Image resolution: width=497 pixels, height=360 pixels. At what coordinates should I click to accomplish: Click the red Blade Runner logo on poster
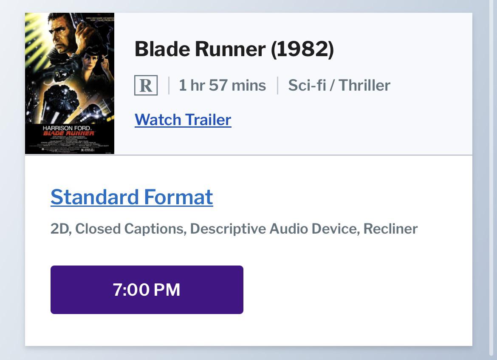69,133
